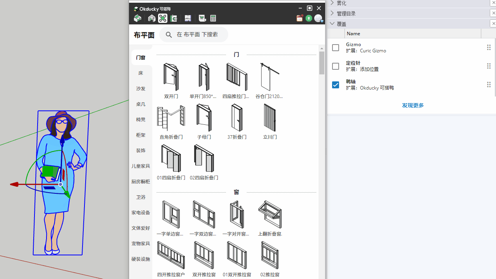
Task: Expand the 雾化 panel
Action: coord(332,3)
